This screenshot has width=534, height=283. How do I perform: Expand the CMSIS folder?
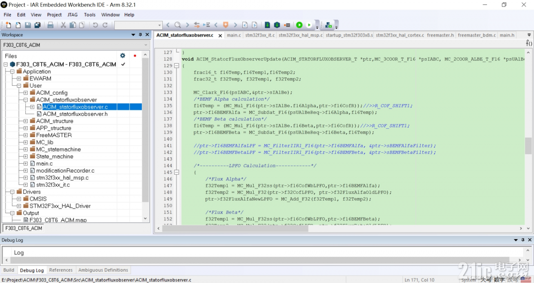pos(19,199)
